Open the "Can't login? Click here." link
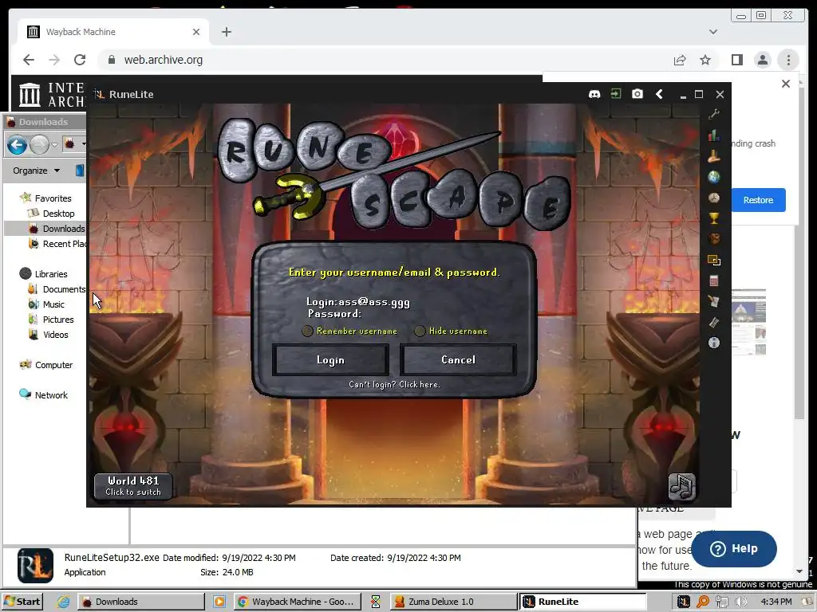This screenshot has width=817, height=612. (394, 385)
